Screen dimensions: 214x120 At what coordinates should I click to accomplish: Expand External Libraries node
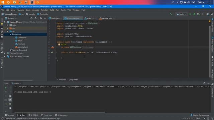(5, 53)
